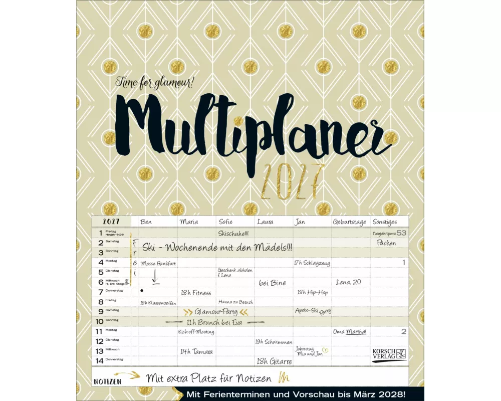501x401 pixels.
Task: Click the '18h Gitarre' entry
Action: tap(275, 361)
